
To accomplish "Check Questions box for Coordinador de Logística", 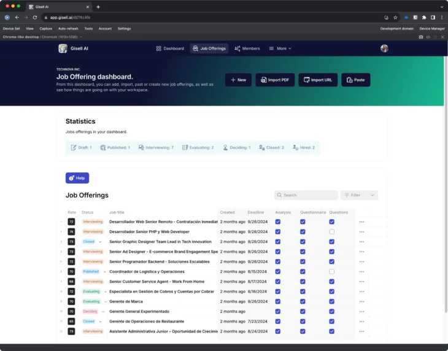I will click(331, 271).
